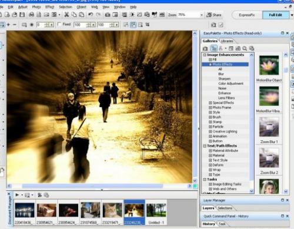Screen dimensions: 294x229
Task: Click the new blank document icon
Action: 7,15
